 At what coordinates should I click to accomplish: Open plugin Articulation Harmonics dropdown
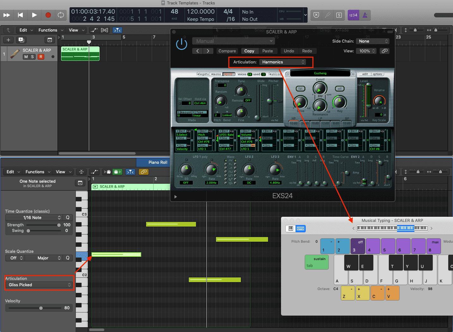pyautogui.click(x=283, y=62)
